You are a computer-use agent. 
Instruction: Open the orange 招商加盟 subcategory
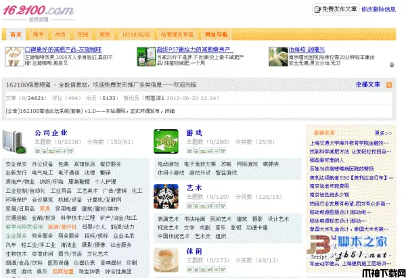[63, 271]
